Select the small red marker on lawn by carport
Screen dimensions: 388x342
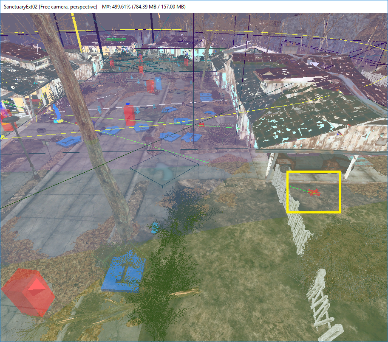pos(314,192)
